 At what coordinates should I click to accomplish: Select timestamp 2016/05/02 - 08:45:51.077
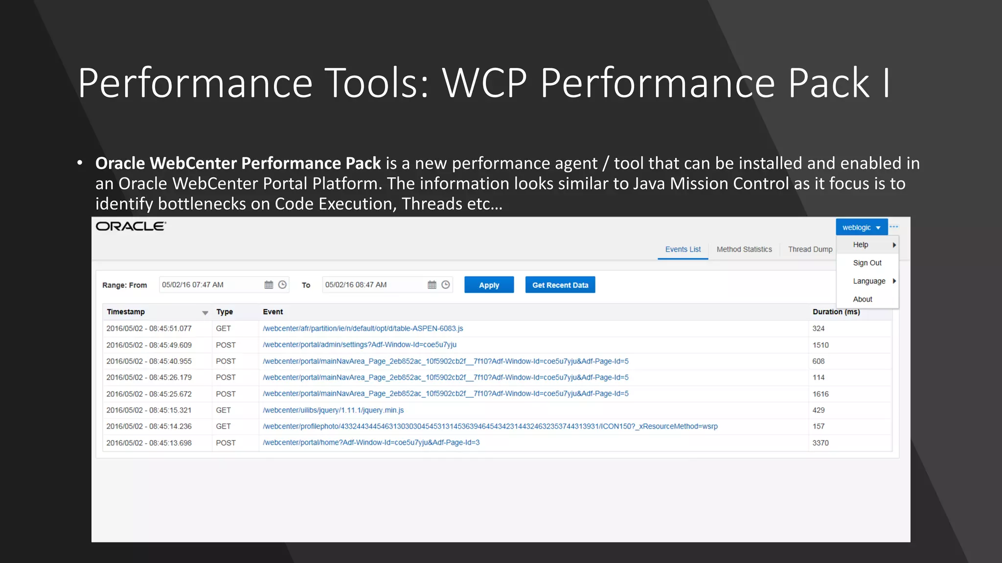(149, 328)
